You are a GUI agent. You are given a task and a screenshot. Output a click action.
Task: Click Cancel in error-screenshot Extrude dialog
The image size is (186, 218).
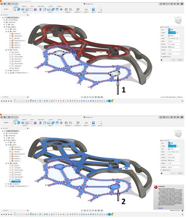click(x=180, y=173)
